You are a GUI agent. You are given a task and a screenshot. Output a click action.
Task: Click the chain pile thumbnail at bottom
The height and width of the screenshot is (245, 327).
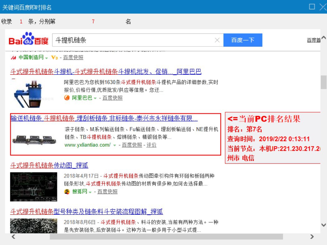point(34,226)
